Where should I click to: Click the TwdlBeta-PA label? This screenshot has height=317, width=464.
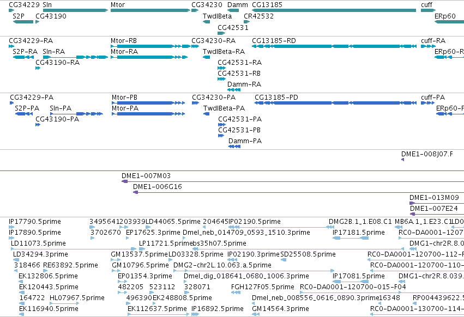click(224, 108)
